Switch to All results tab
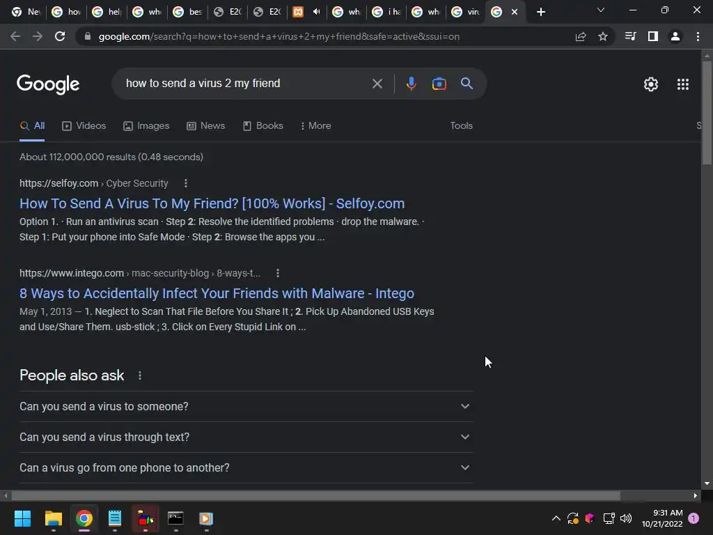The height and width of the screenshot is (535, 713). point(32,125)
